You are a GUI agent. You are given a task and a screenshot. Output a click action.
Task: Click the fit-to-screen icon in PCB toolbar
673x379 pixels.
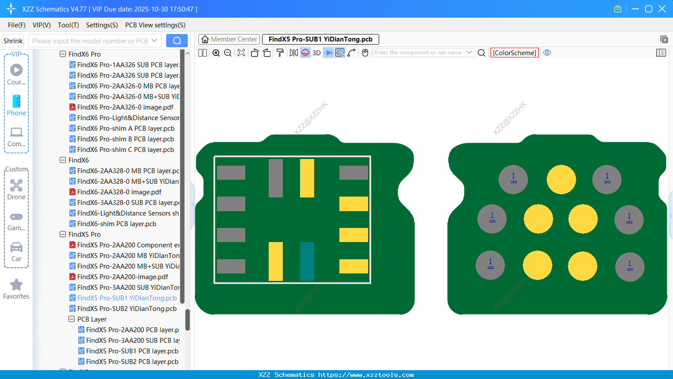pos(241,53)
